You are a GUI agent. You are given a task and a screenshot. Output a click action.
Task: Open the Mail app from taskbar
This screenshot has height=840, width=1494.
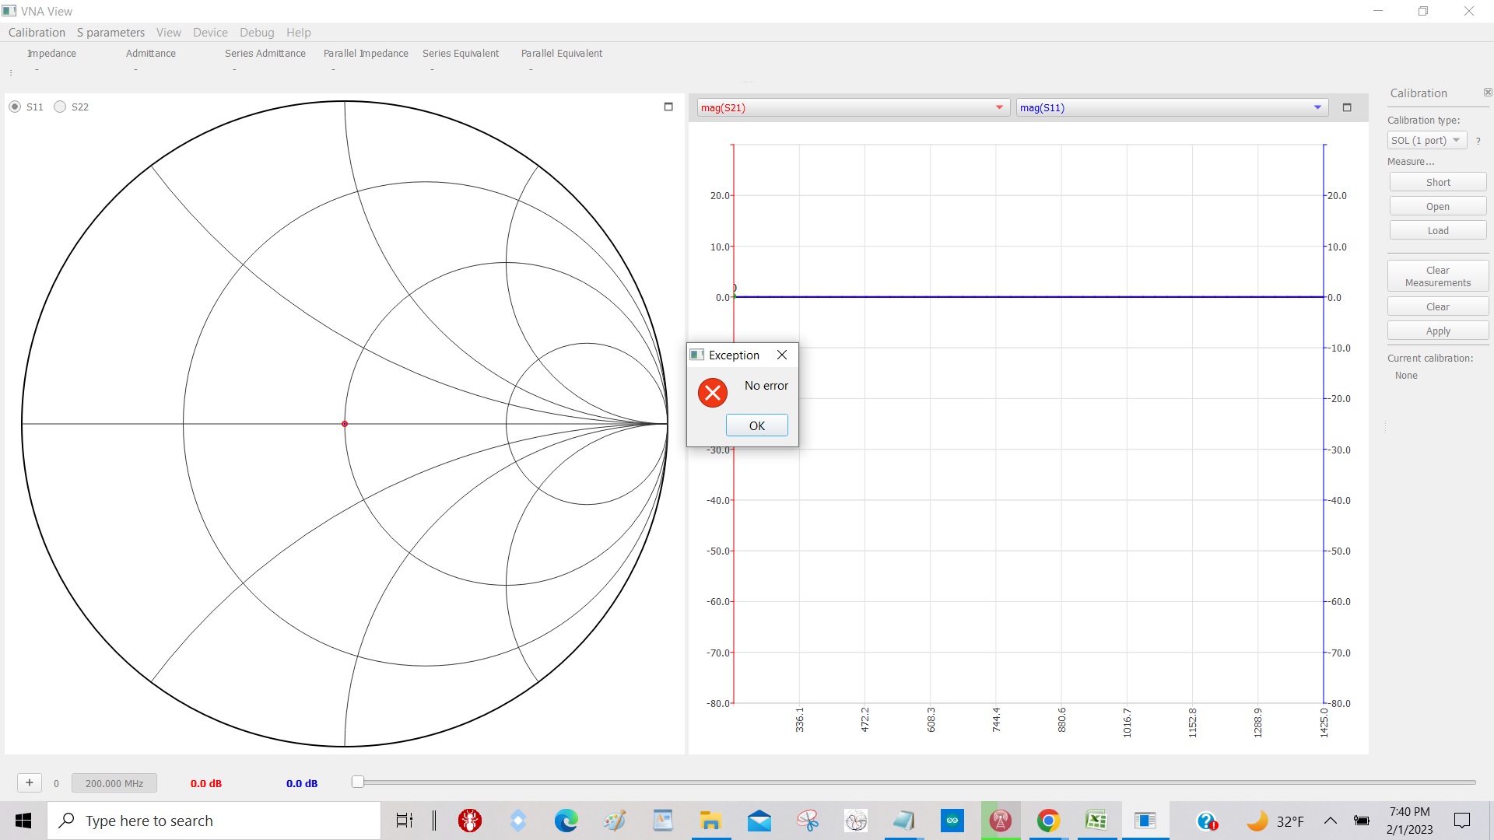759,821
